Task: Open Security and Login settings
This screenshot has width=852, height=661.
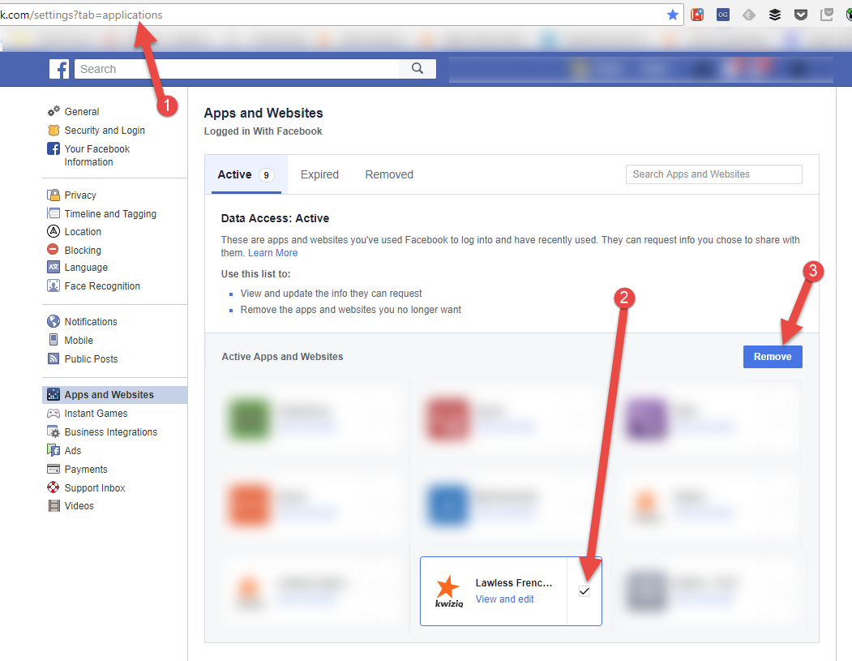Action: [105, 130]
